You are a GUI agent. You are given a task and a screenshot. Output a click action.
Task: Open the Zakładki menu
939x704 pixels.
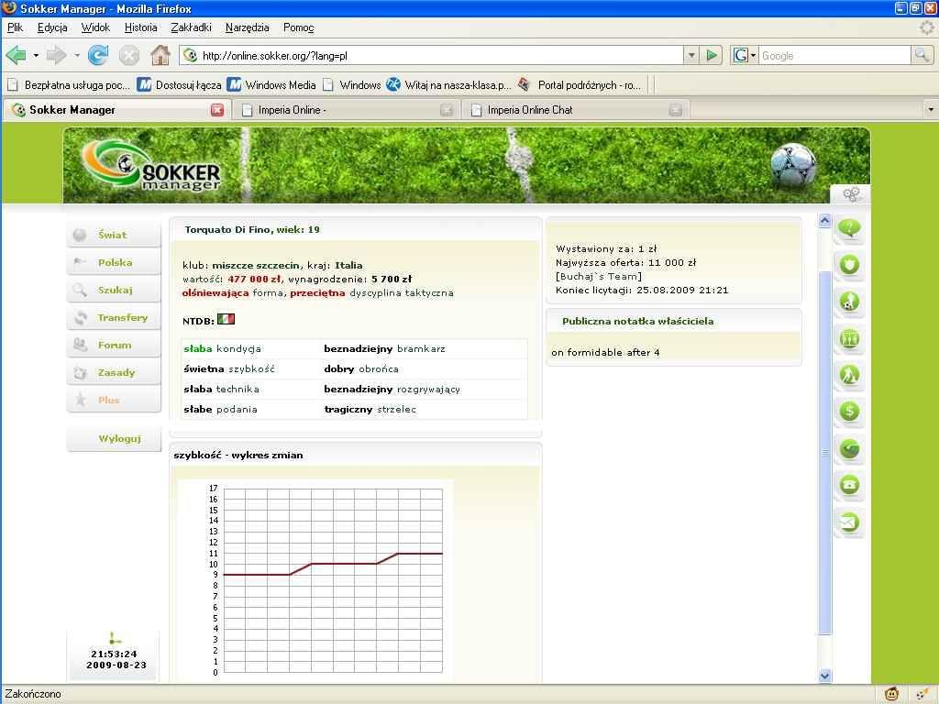(191, 27)
